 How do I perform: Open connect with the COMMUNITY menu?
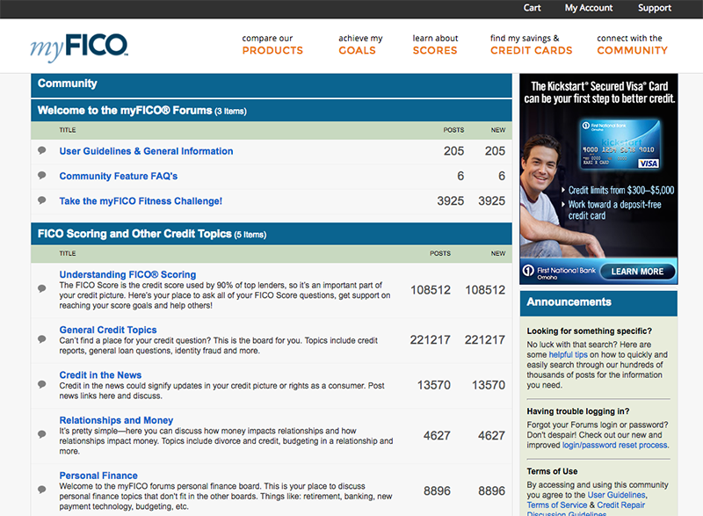632,44
